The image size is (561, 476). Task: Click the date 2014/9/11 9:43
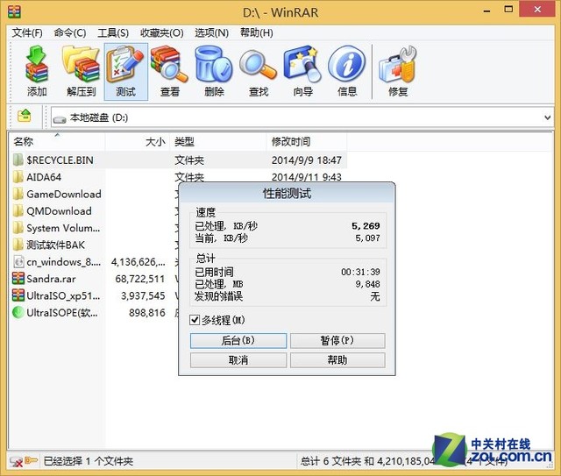306,177
